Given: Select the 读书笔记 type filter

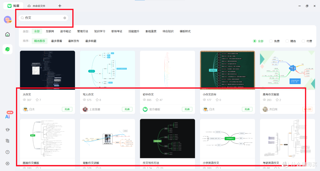Looking at the screenshot, I should click(65, 31).
